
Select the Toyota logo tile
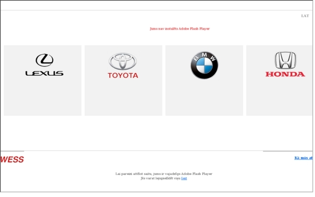tap(124, 80)
